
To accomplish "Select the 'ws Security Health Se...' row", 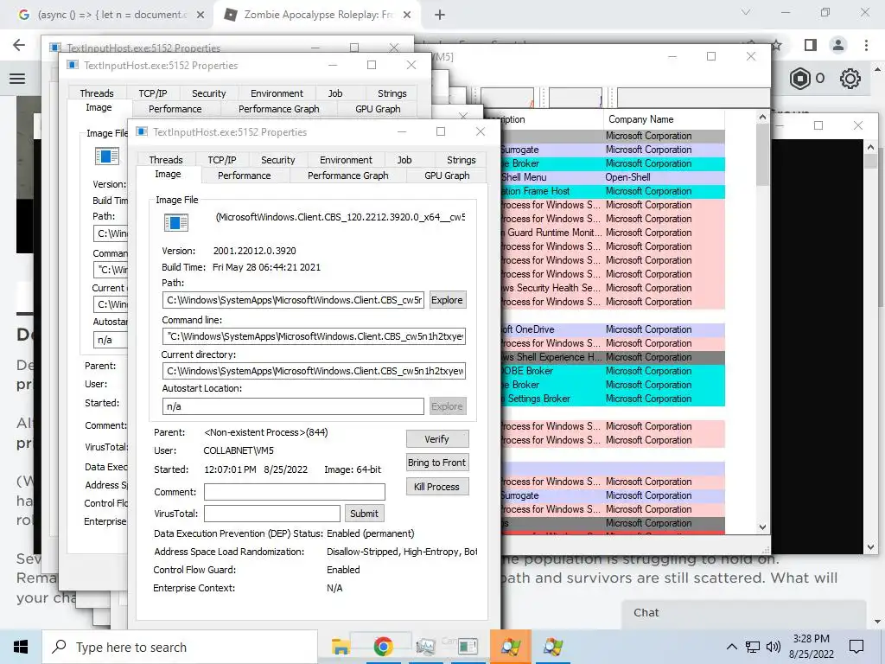I will pyautogui.click(x=613, y=288).
